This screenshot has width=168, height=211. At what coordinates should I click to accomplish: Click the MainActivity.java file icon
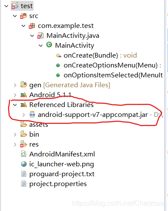40,36
